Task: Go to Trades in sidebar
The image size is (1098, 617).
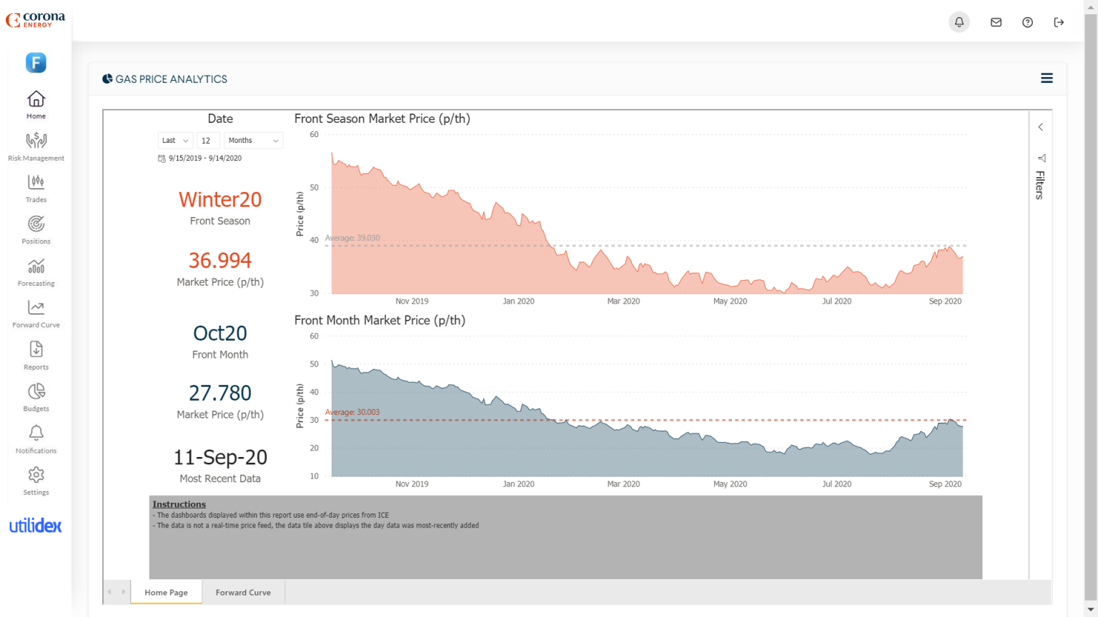Action: click(x=36, y=183)
